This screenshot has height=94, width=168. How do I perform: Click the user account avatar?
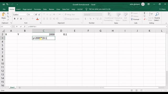143,4
